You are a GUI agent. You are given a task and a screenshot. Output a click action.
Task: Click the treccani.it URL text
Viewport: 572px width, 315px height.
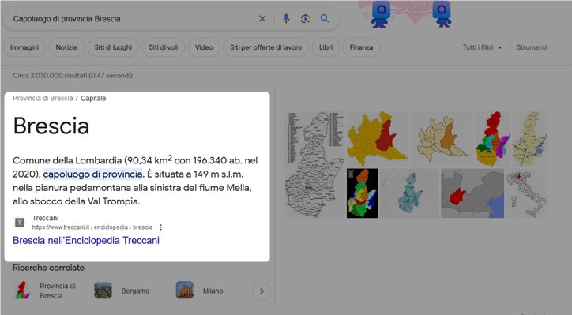coord(92,227)
